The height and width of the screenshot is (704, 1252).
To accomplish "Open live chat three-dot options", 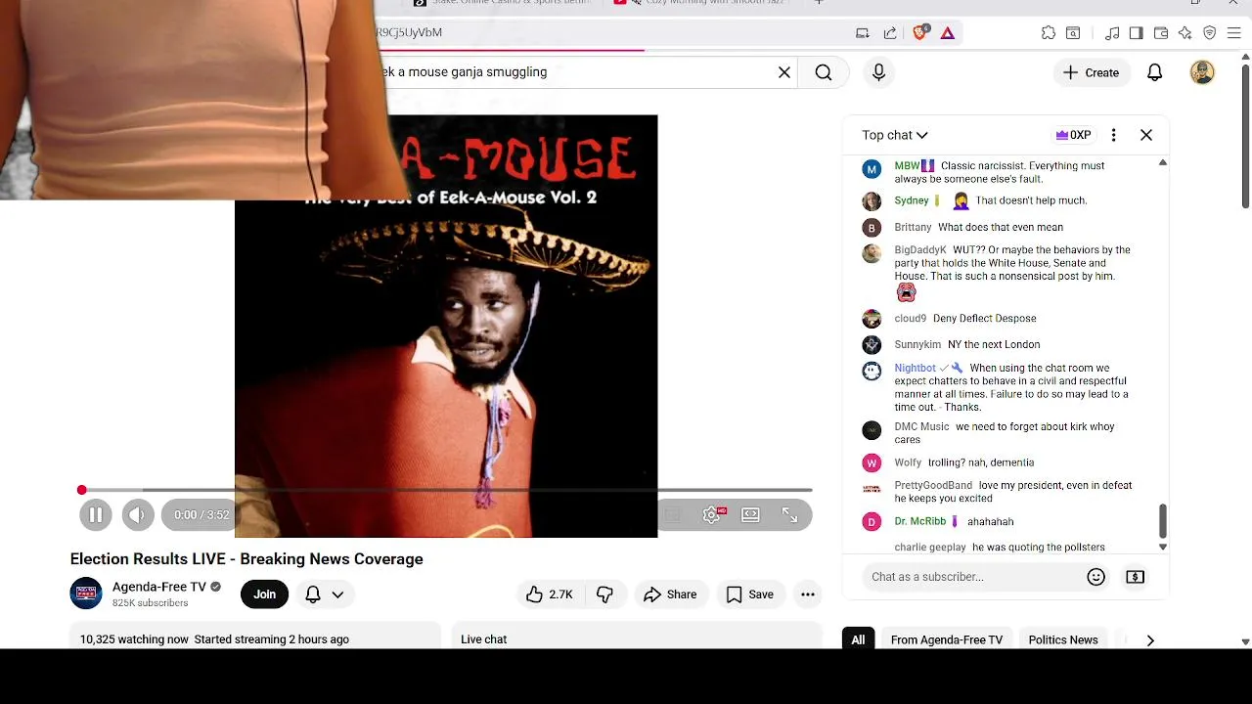I will [x=1113, y=135].
